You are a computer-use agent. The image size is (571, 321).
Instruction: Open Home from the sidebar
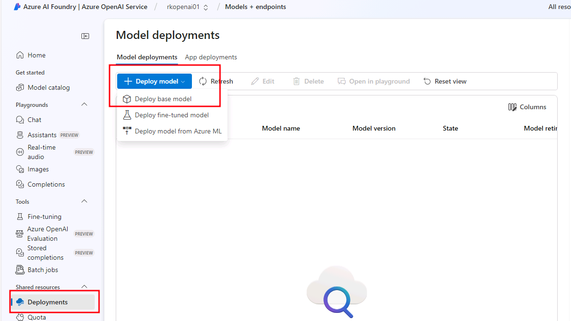click(36, 55)
